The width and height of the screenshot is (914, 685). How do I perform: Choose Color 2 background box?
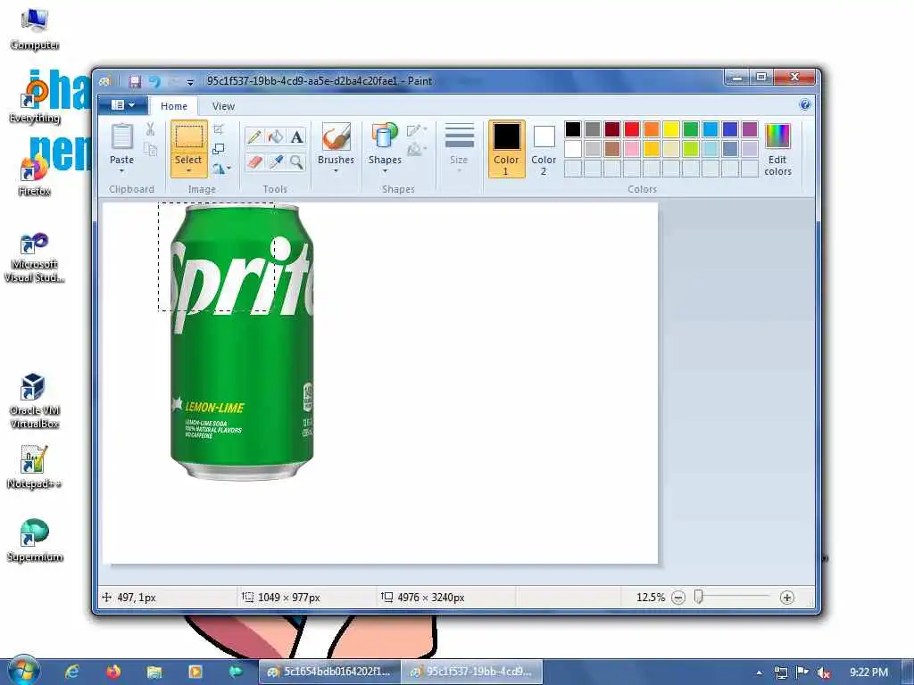[x=544, y=149]
